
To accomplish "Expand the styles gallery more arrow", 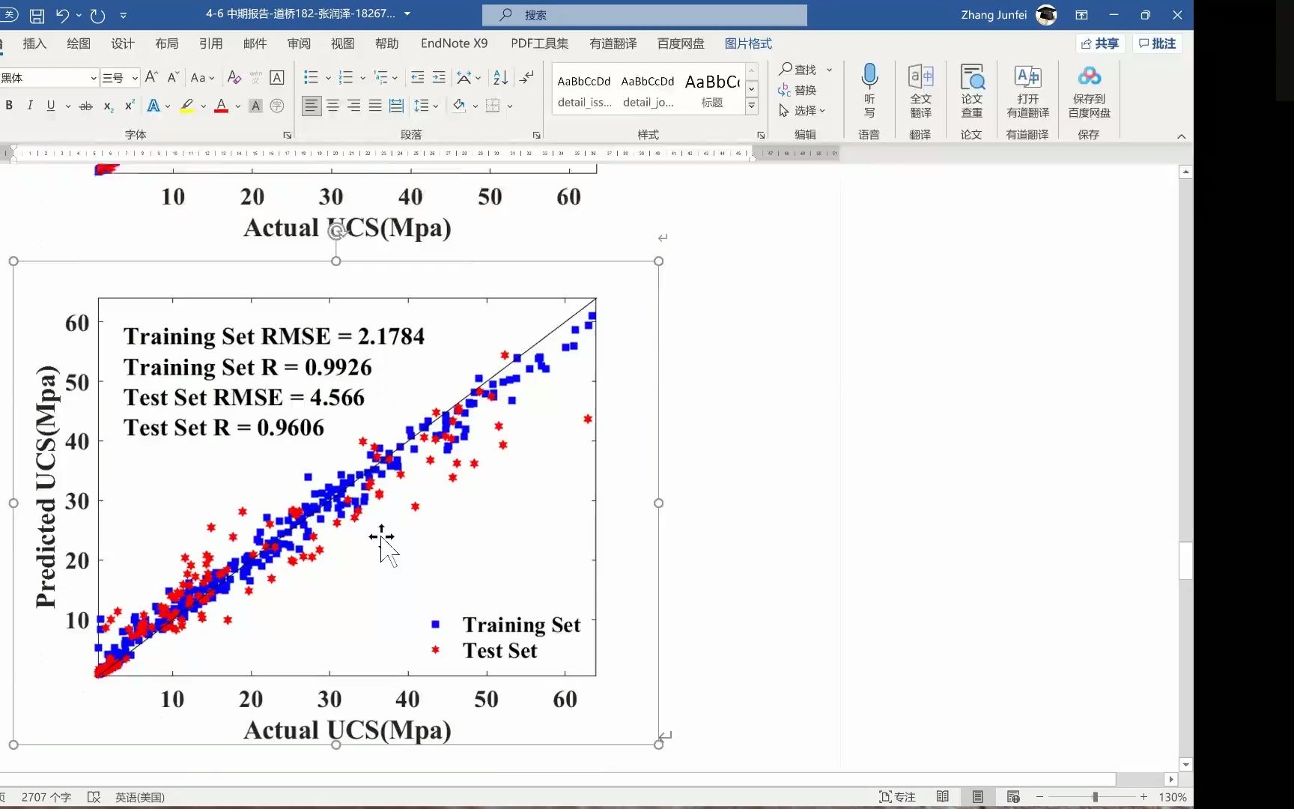I will pos(751,106).
